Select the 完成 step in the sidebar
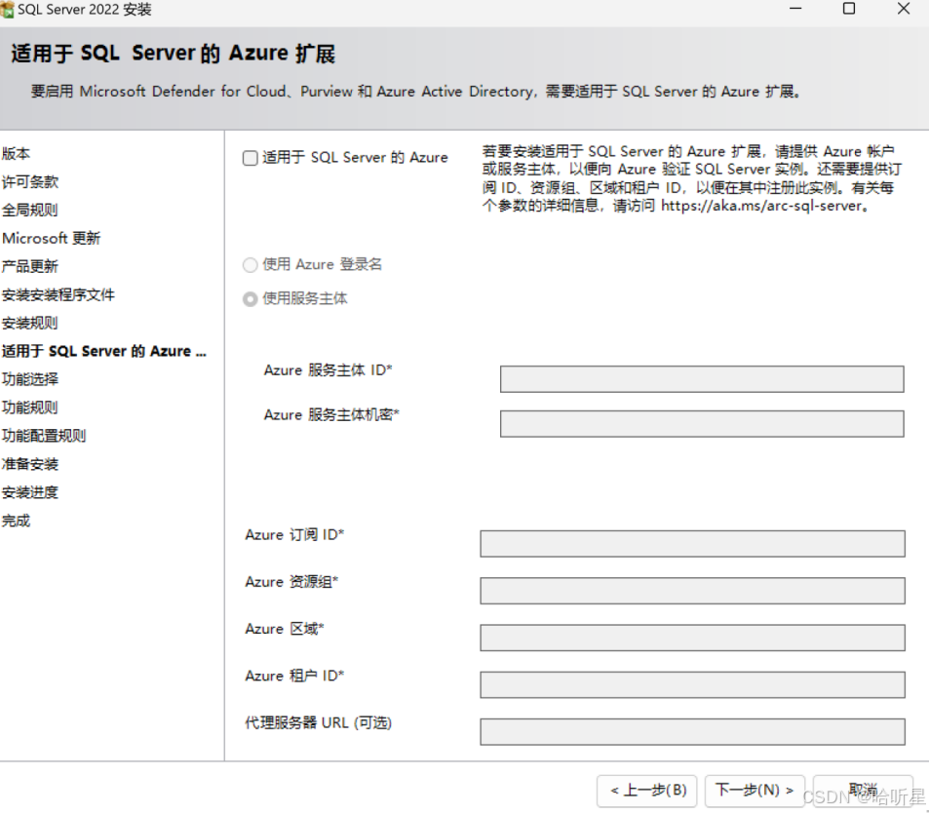Viewport: 930px width, 814px height. coord(16,521)
